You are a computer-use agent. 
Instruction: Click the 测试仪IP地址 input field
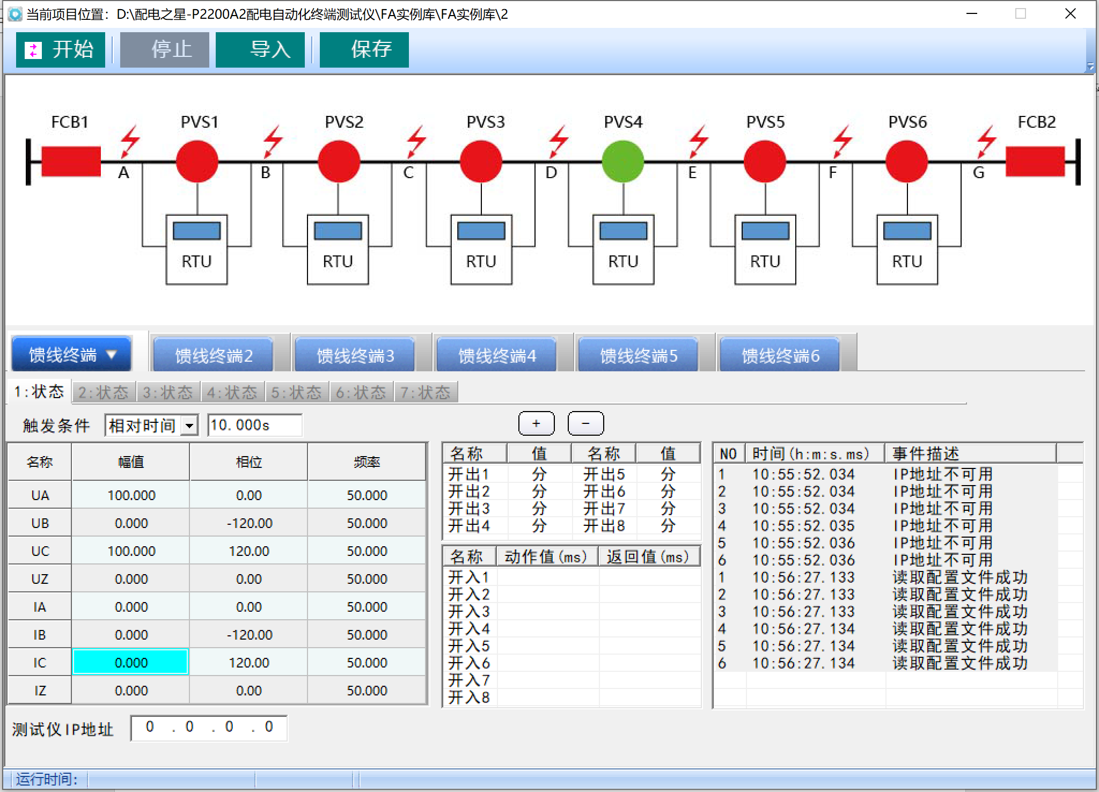pyautogui.click(x=209, y=728)
